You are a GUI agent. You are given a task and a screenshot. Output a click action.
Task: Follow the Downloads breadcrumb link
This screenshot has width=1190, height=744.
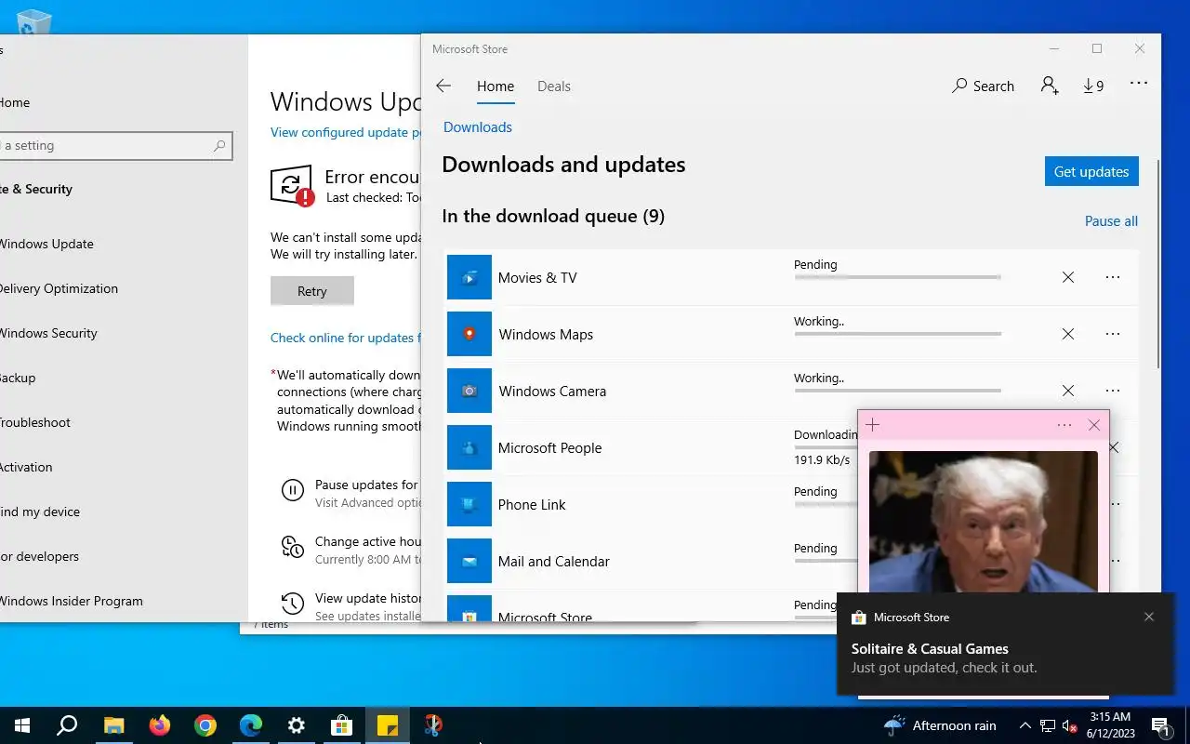point(478,126)
